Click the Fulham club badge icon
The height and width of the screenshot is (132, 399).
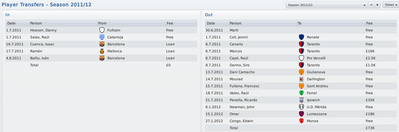tap(102, 30)
